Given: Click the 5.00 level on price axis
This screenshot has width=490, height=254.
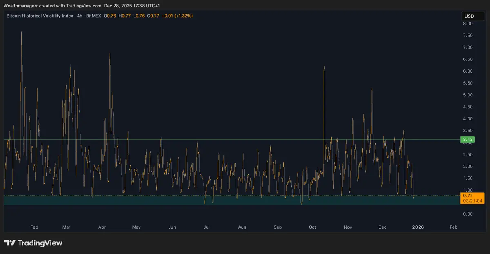Looking at the screenshot, I should (467, 95).
